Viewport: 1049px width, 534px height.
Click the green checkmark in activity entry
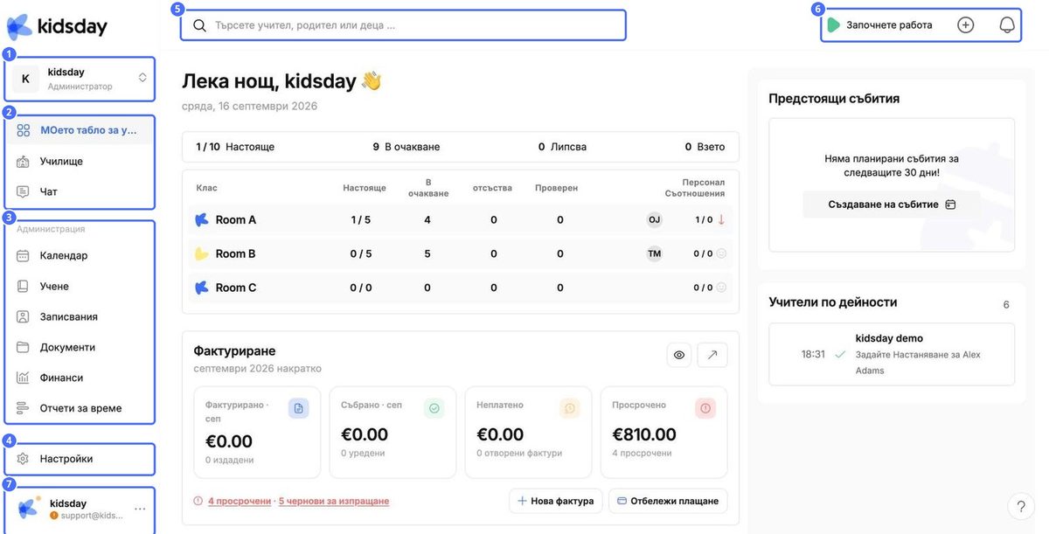pyautogui.click(x=840, y=355)
